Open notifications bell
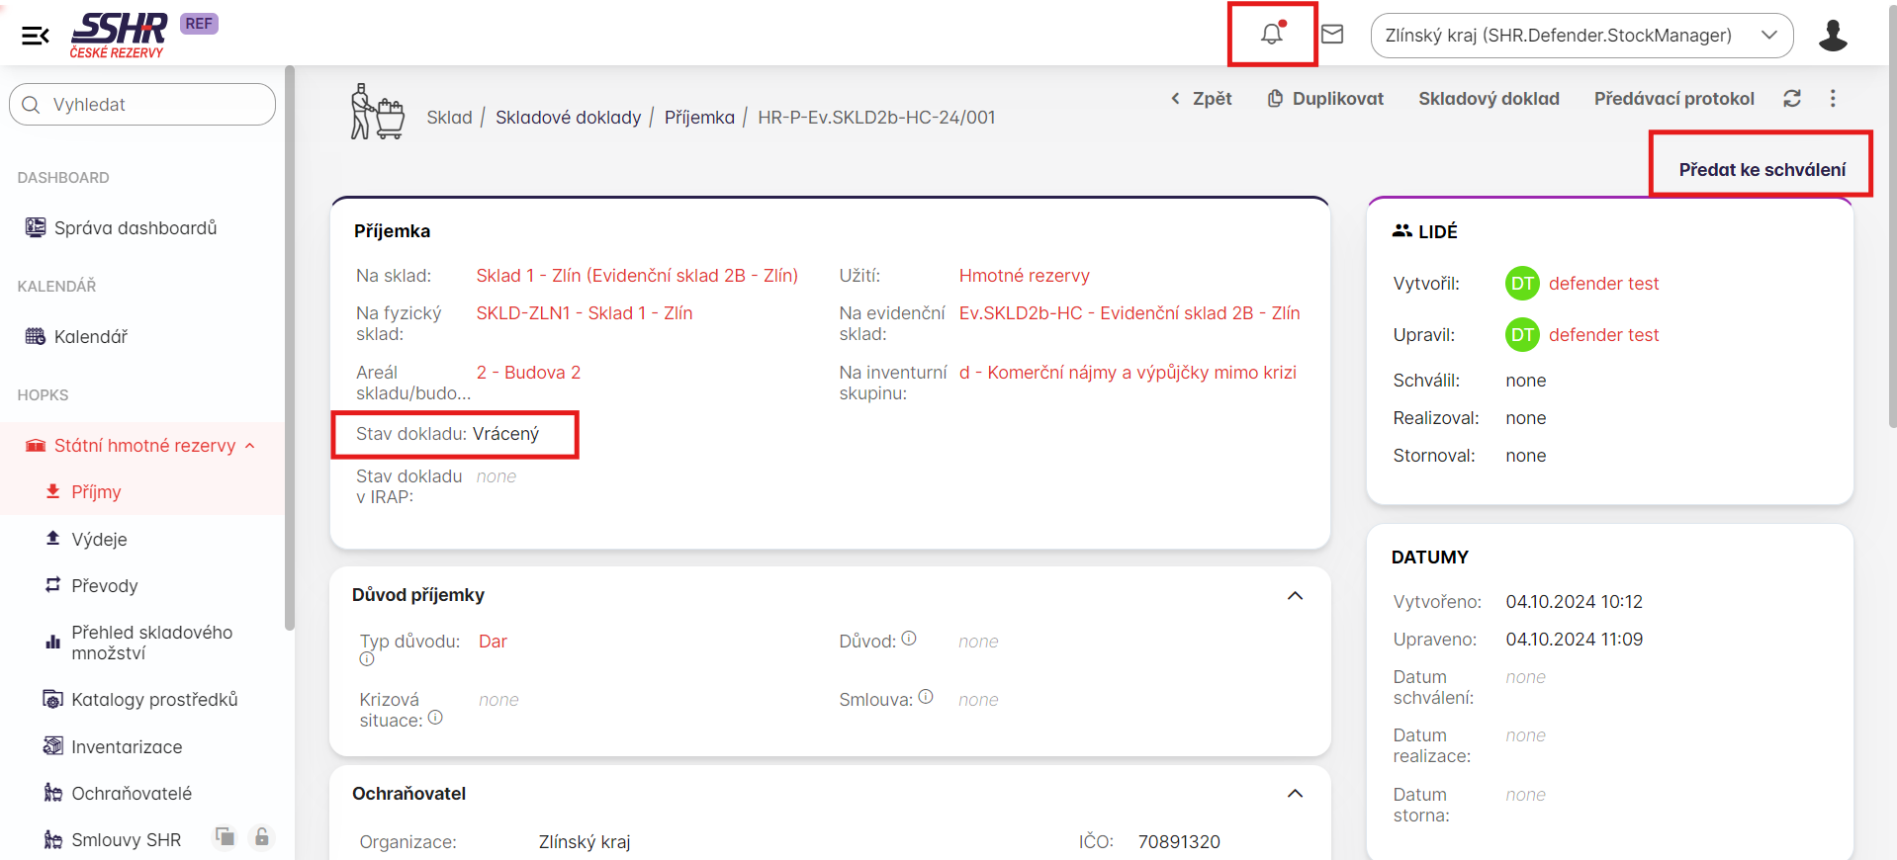 [1272, 35]
